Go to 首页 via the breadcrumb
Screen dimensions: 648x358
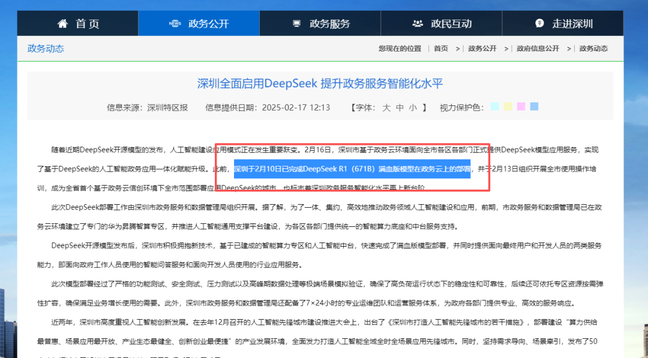(x=441, y=48)
